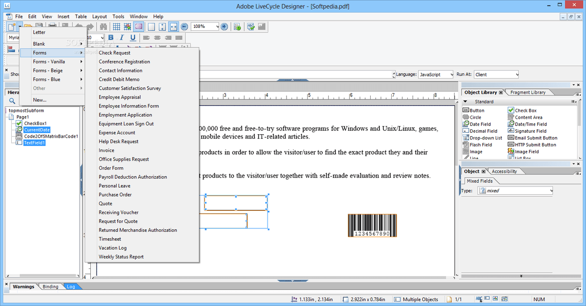Image resolution: width=586 pixels, height=306 pixels.
Task: Click the Check Spelling toolbar icon
Action: click(251, 26)
